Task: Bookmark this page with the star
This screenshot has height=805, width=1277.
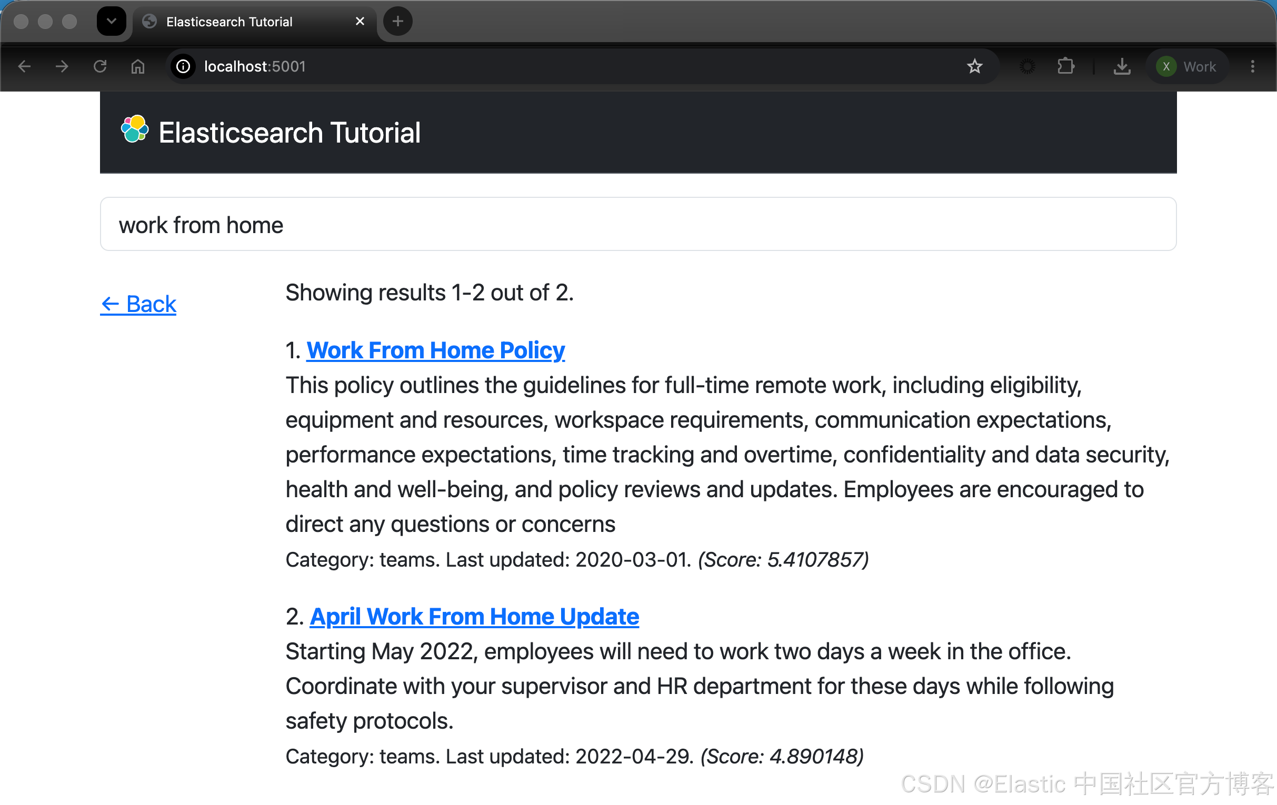Action: click(975, 66)
